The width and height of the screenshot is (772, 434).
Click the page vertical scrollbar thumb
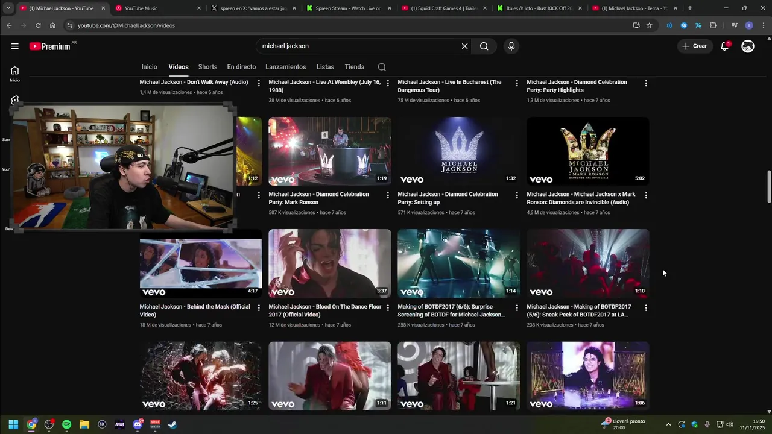769,187
